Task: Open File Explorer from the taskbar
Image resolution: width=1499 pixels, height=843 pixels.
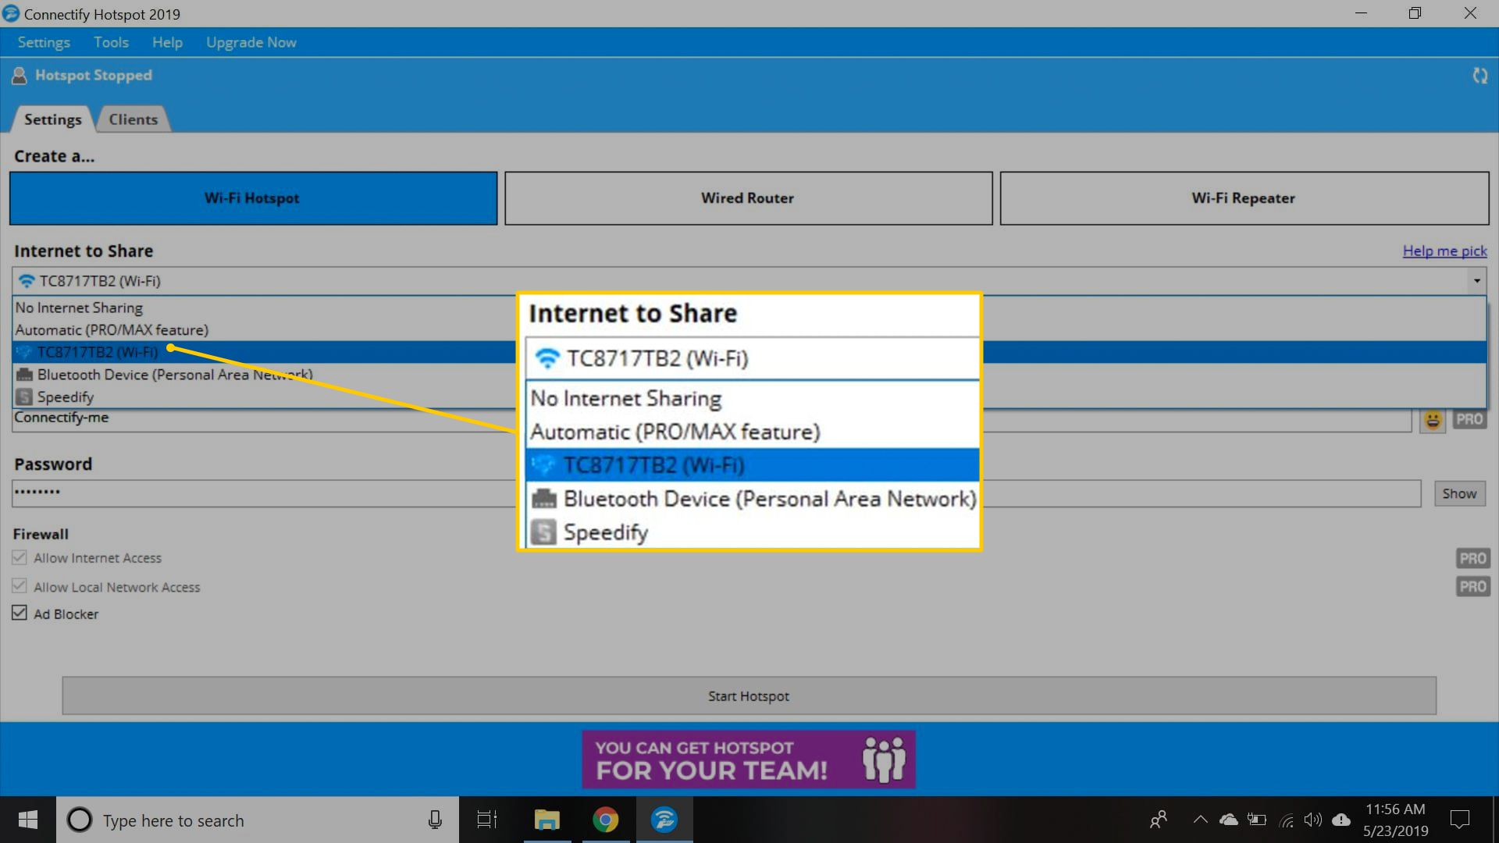Action: pyautogui.click(x=547, y=820)
